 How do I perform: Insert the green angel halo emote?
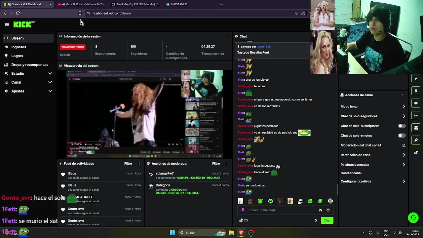[260, 201]
